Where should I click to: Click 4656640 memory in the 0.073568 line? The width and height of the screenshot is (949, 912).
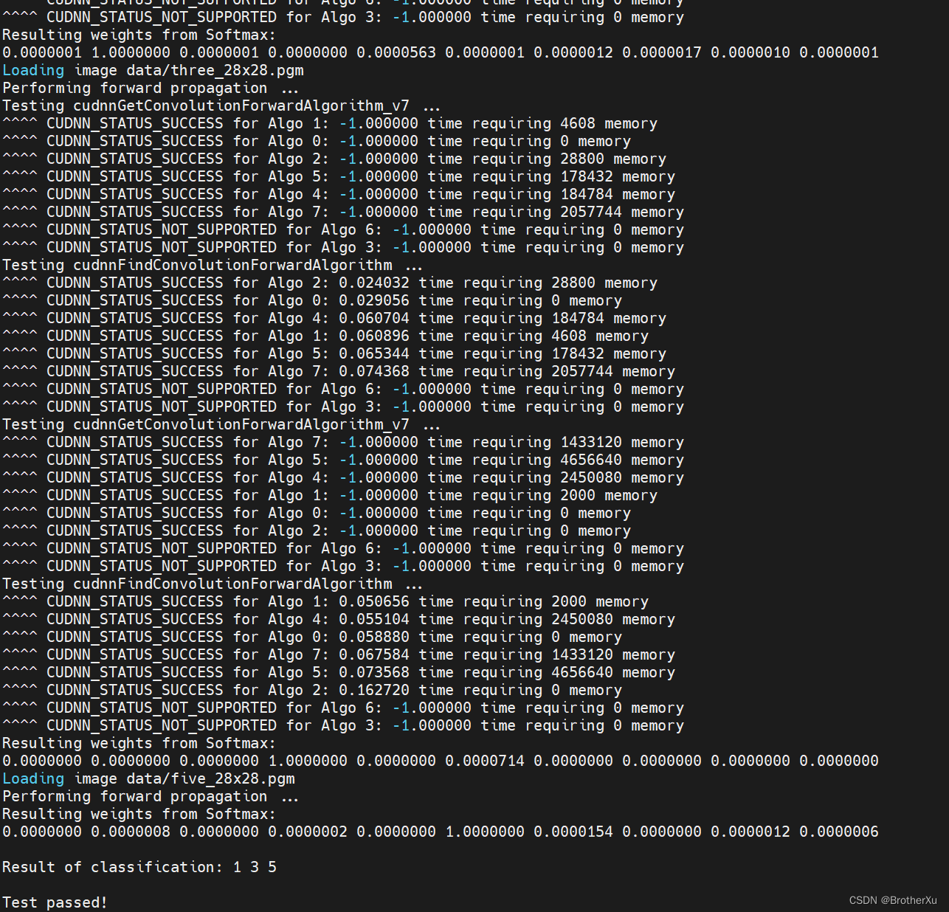(x=613, y=673)
